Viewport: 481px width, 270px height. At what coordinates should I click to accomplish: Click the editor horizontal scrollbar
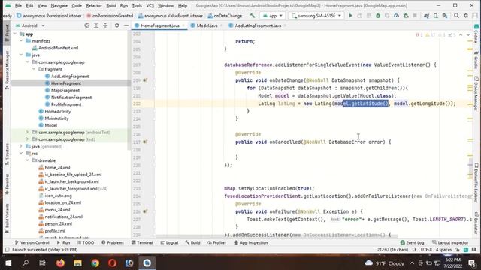pyautogui.click(x=277, y=236)
